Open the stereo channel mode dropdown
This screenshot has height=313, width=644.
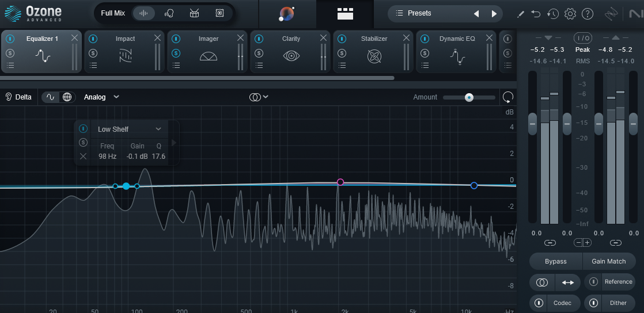259,97
